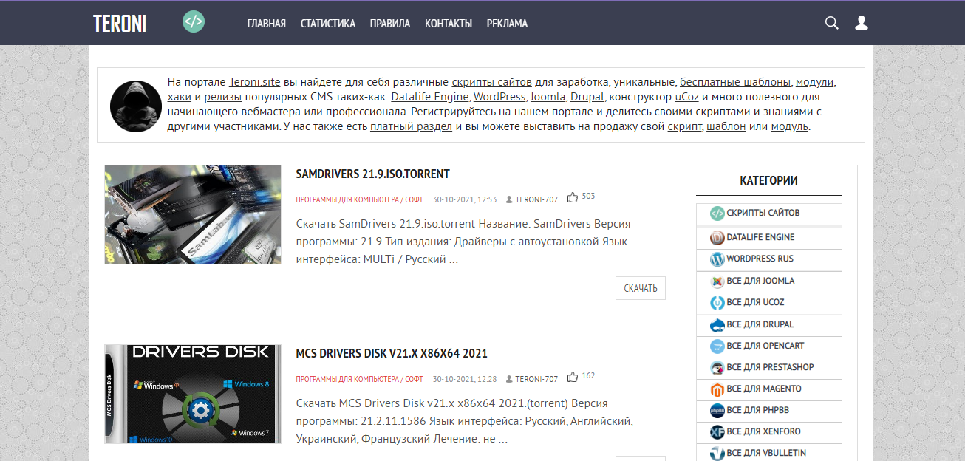Select the Joomla category icon
This screenshot has width=965, height=461.
717,281
